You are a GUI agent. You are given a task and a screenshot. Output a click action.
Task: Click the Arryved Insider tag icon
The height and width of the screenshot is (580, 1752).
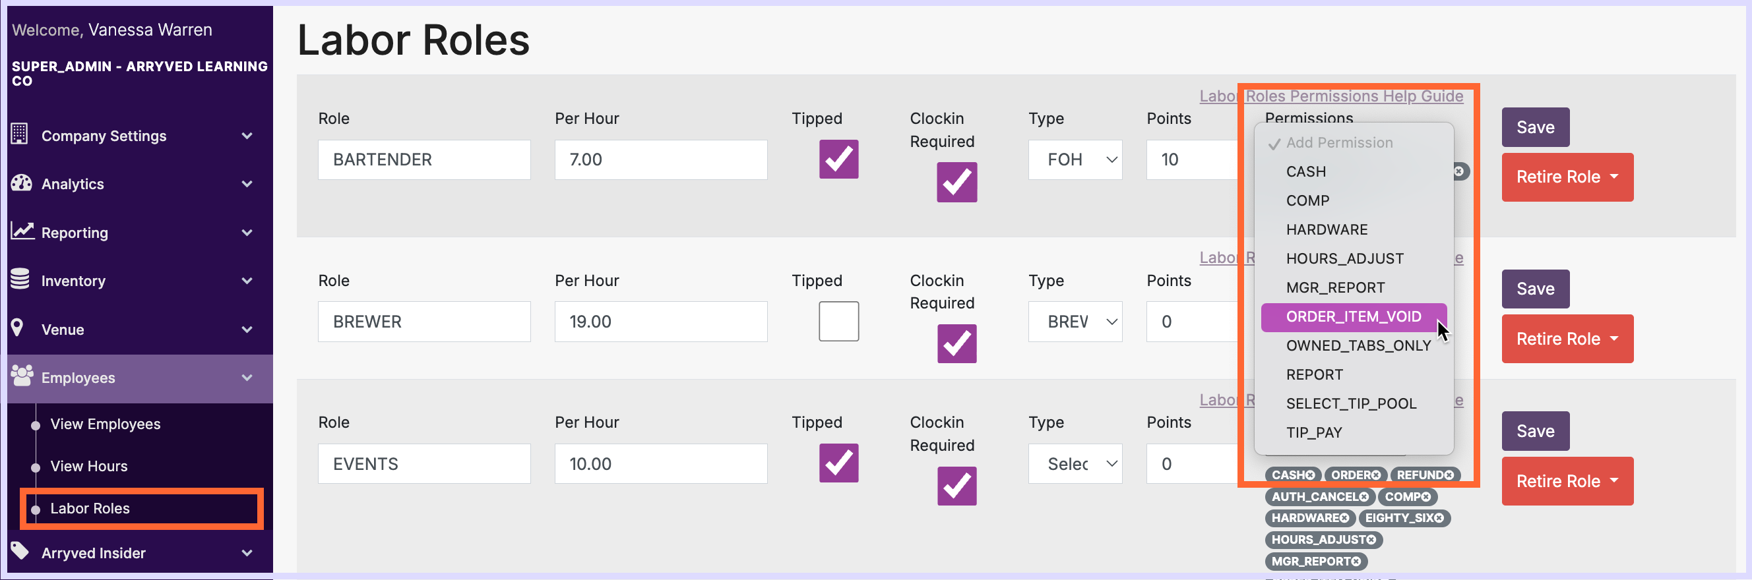(x=20, y=551)
